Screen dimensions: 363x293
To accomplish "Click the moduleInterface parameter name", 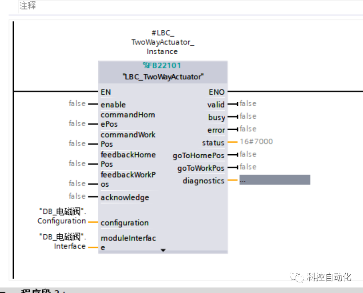I will [128, 243].
